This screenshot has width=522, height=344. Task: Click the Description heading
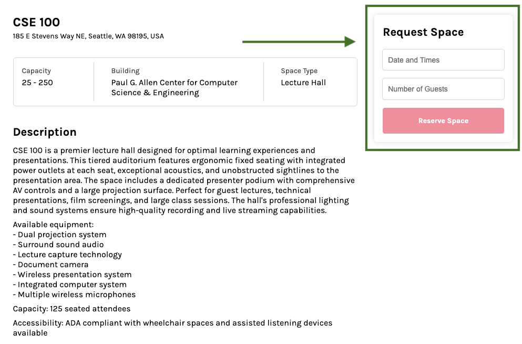click(x=44, y=132)
